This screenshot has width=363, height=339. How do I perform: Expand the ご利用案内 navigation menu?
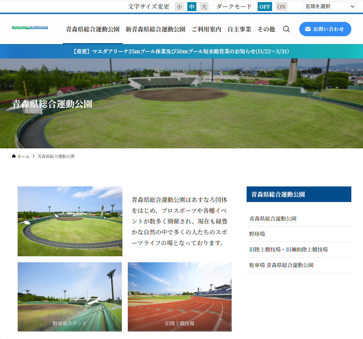(x=206, y=29)
